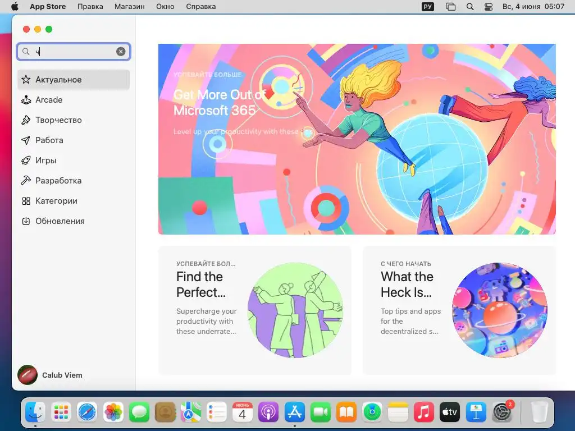Viewport: 575px width, 431px height.
Task: Click the rocket icon next to Игры
Action: click(x=26, y=160)
